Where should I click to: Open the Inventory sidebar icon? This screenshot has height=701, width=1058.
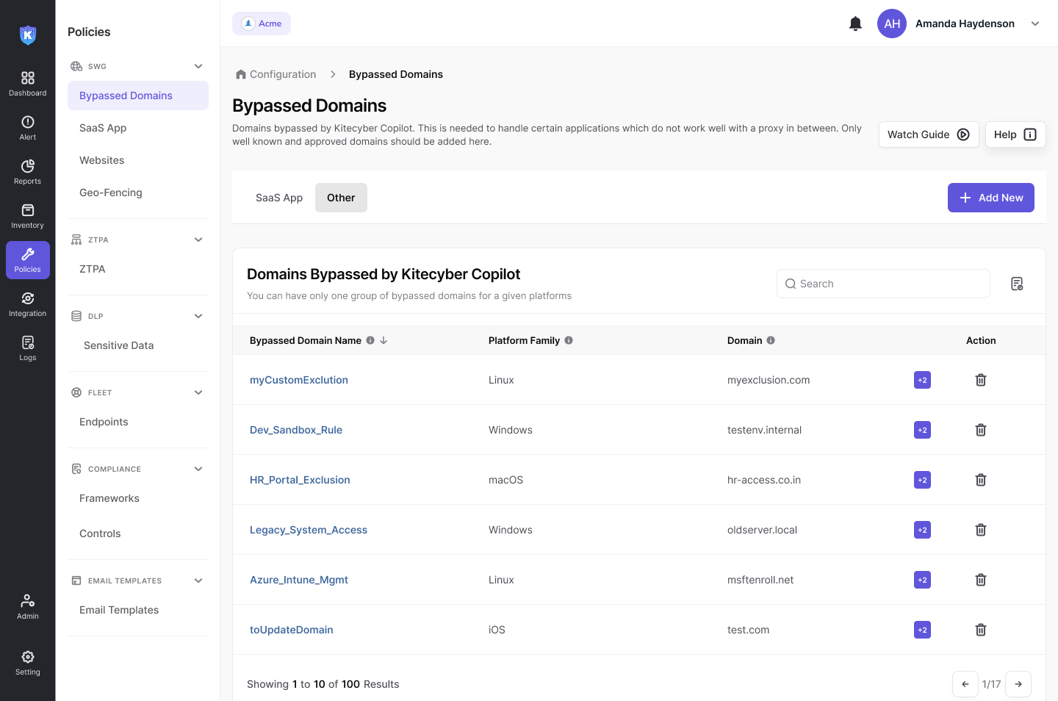click(x=28, y=216)
